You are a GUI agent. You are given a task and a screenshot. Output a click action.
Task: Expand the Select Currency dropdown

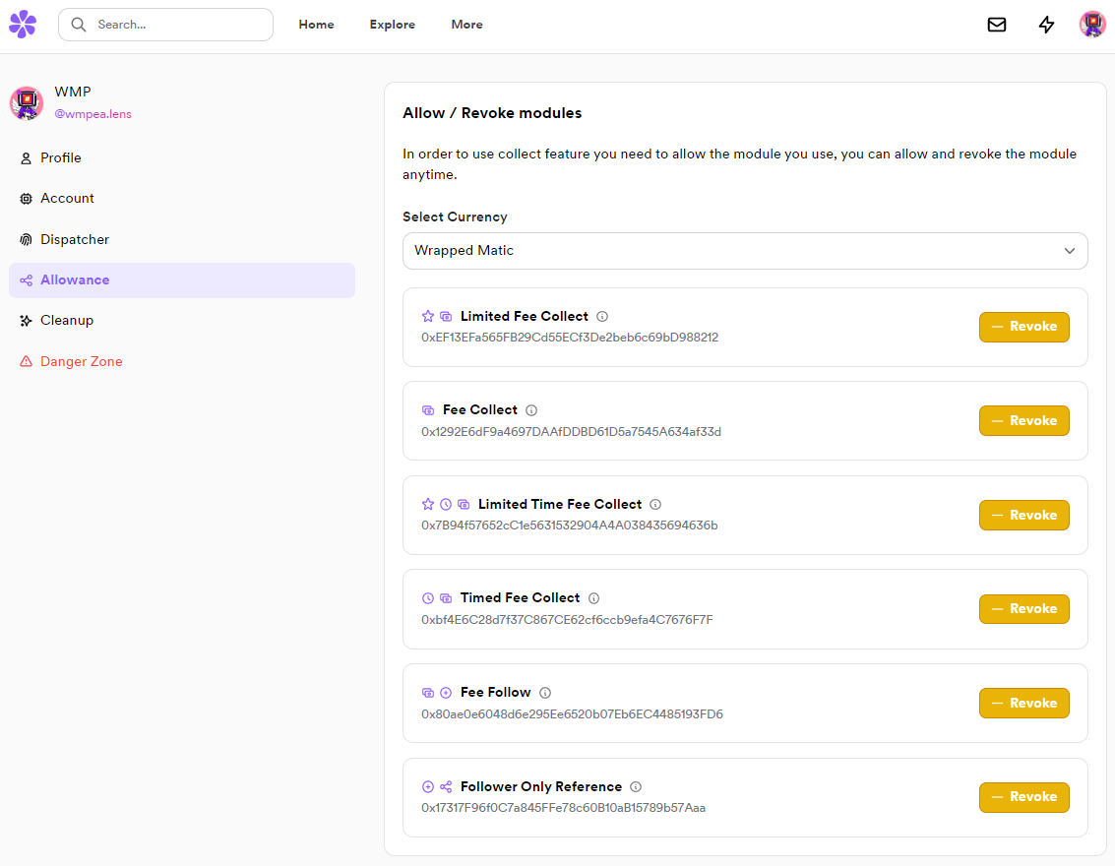point(745,251)
